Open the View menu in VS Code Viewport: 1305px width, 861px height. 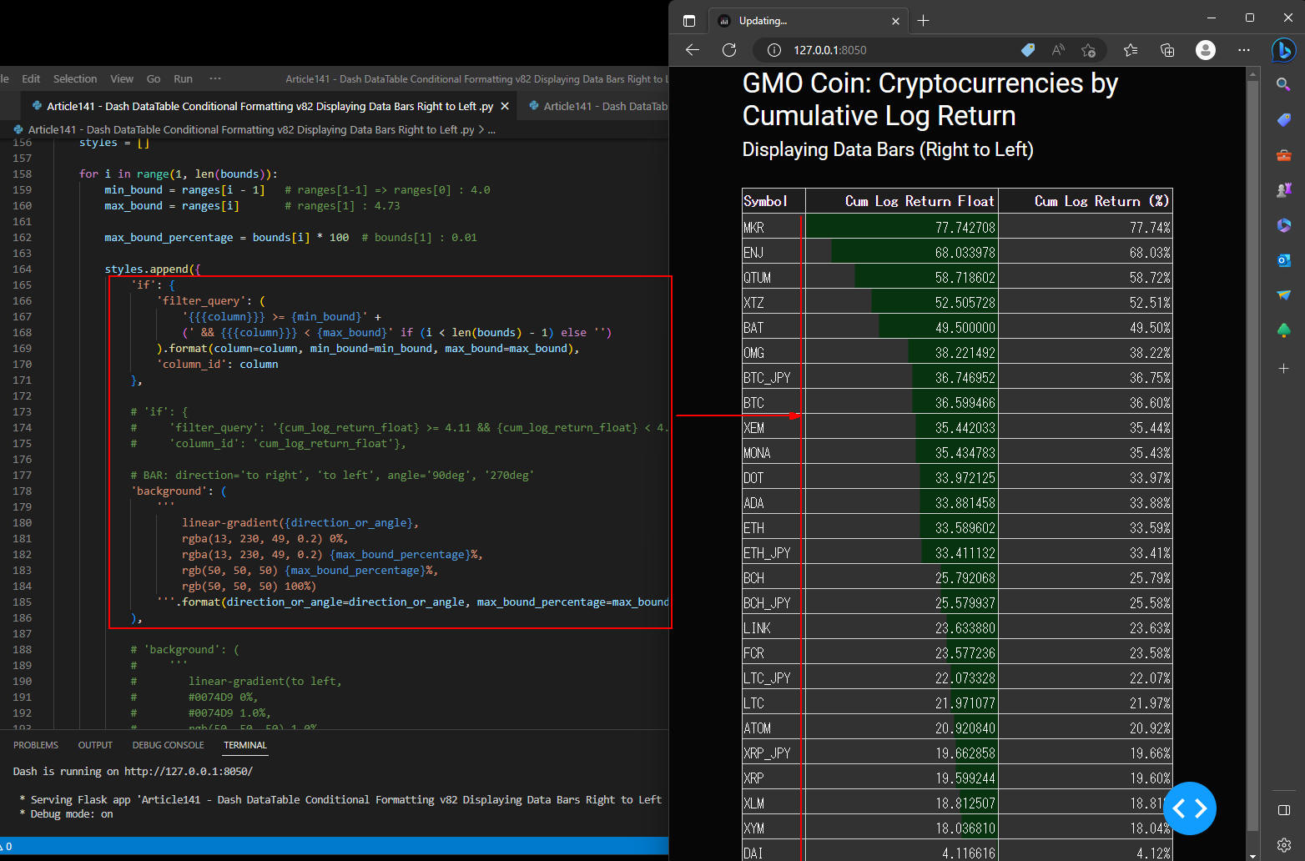coord(122,78)
